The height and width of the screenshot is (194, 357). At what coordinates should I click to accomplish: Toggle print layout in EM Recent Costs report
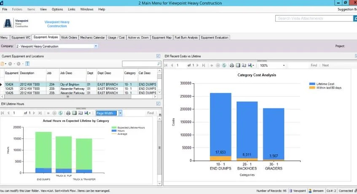[x=238, y=65]
